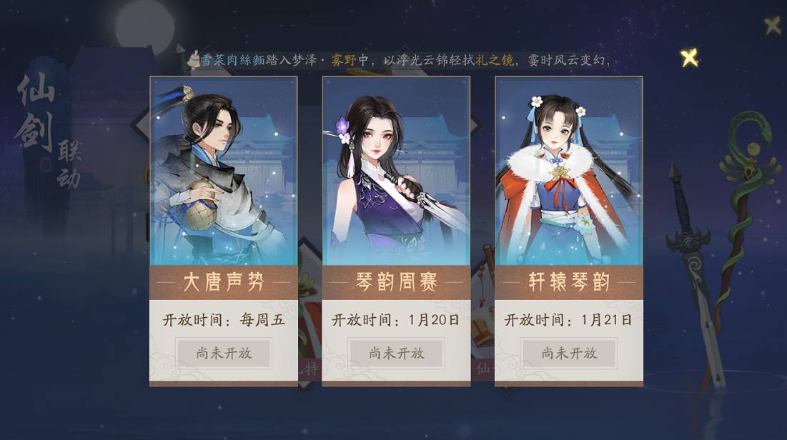This screenshot has width=787, height=440.
Task: Click the partially hidden 特 tab behind the cards
Action: coord(311,369)
